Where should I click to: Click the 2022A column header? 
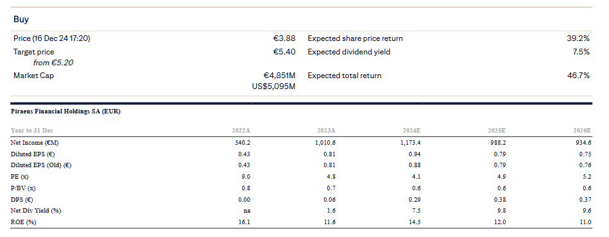point(241,131)
